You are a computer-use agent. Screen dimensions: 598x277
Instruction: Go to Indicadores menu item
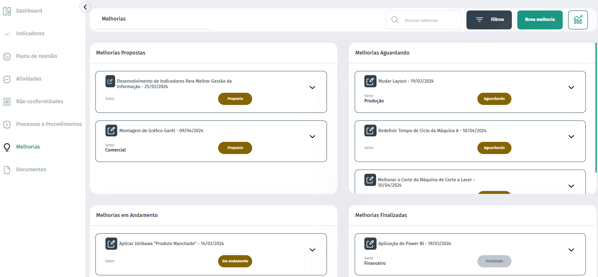click(x=30, y=34)
